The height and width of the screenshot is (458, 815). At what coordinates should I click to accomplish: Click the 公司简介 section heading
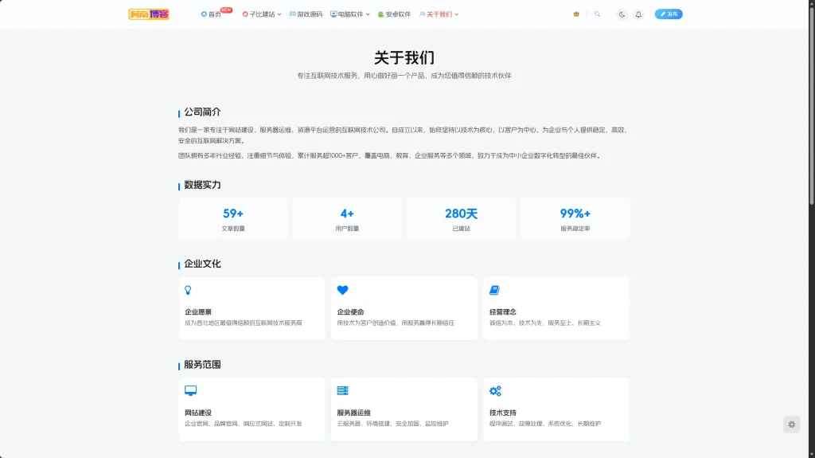202,112
